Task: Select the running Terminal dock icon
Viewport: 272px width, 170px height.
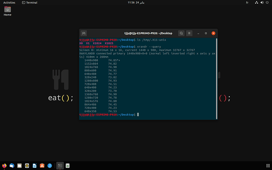Action: [x=60, y=166]
